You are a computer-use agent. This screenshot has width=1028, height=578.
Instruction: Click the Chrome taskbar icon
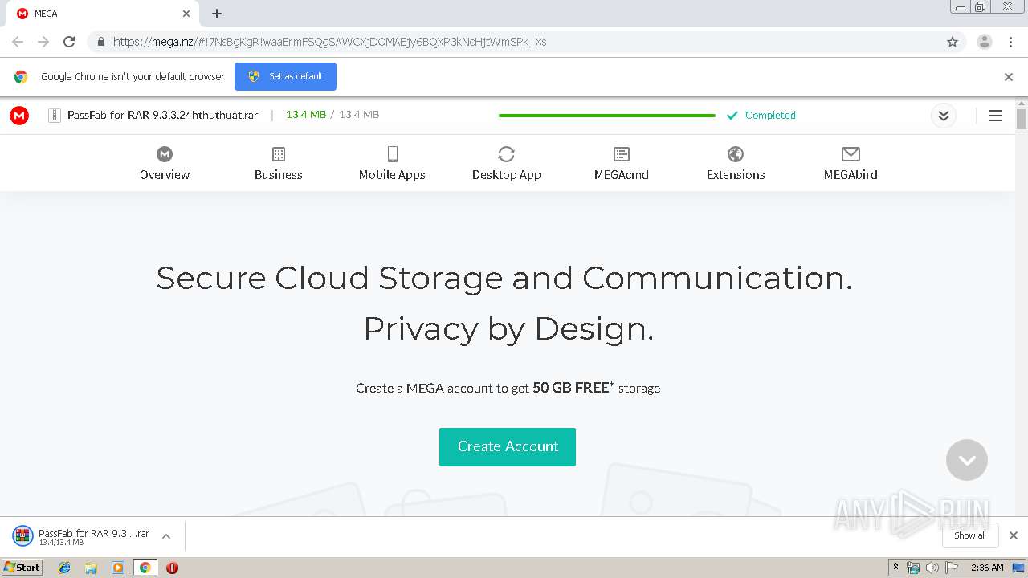click(145, 568)
